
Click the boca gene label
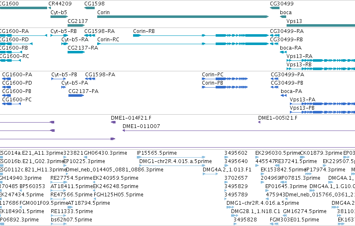coord(286,13)
